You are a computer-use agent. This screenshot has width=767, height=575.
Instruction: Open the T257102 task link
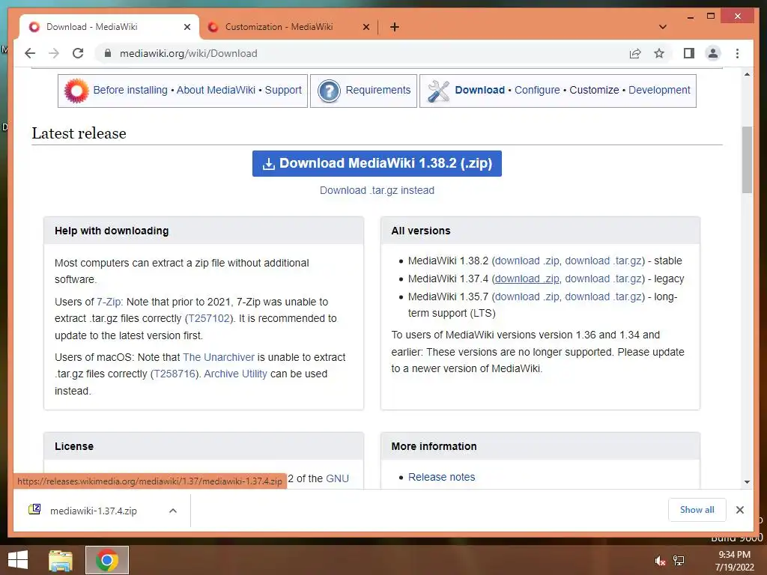210,318
